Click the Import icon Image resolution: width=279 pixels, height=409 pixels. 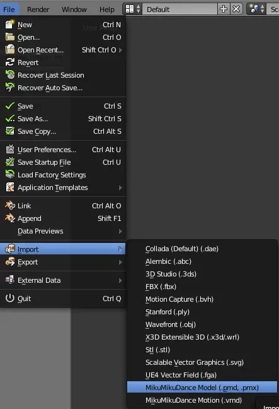click(x=10, y=249)
